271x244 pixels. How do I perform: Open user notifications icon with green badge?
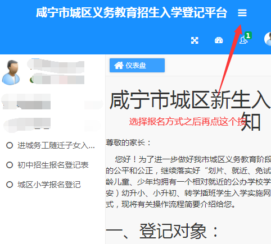pyautogui.click(x=243, y=40)
